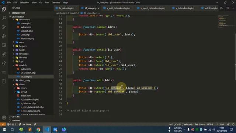Switch to the v_input_datasekolah.php tab
Image resolution: width=236 pixels, height=133 pixels.
153,8
